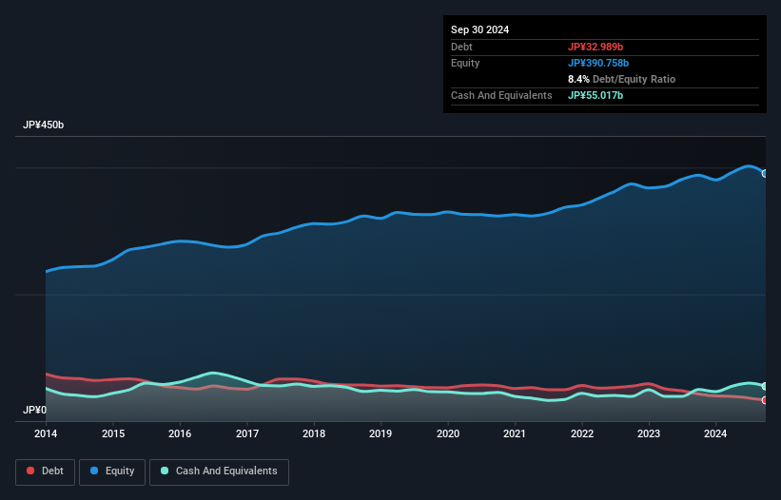Select the Cash endpoint marker on chart
Screen dimensions: 781x500
pyautogui.click(x=765, y=387)
